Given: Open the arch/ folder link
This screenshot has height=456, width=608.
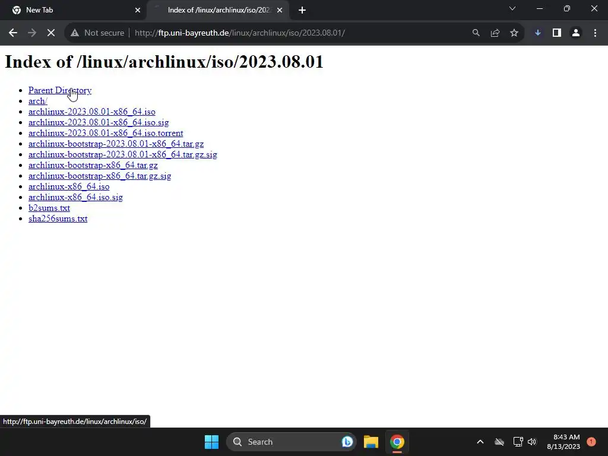Looking at the screenshot, I should (x=38, y=101).
